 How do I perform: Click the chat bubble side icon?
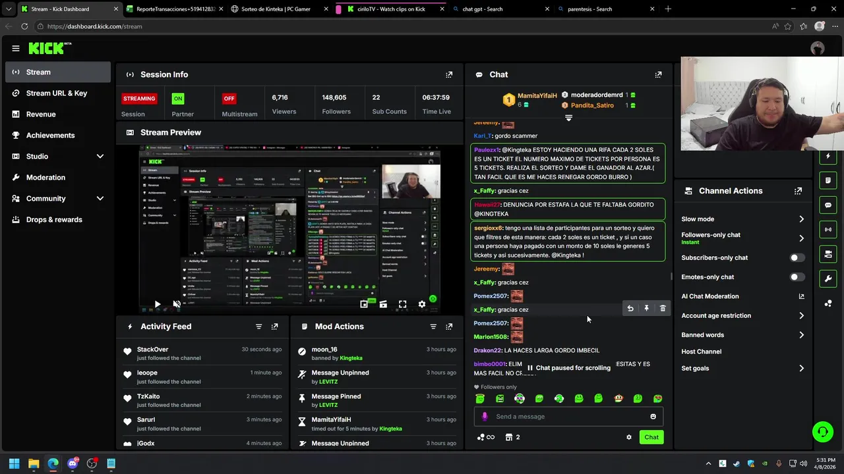(x=828, y=205)
